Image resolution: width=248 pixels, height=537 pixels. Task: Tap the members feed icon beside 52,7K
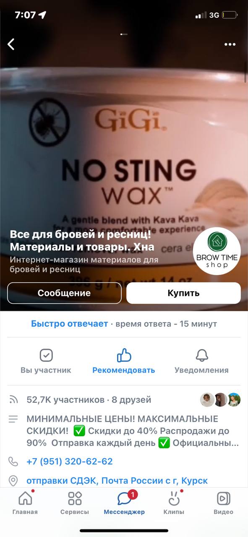click(x=13, y=400)
